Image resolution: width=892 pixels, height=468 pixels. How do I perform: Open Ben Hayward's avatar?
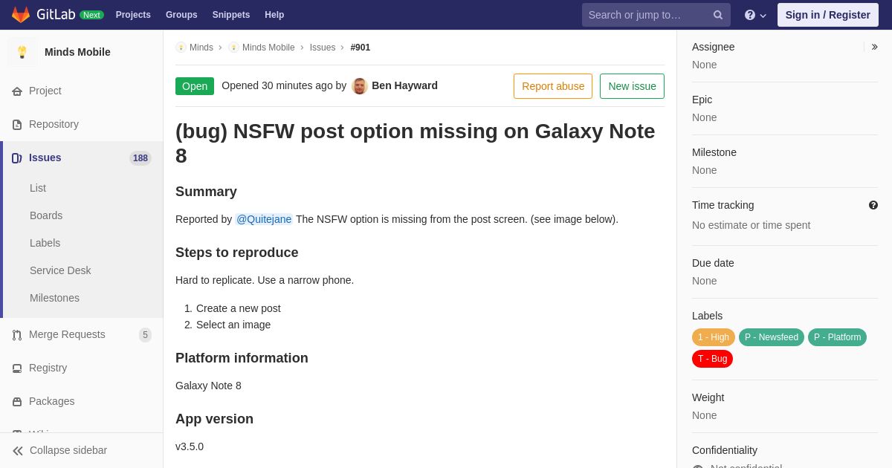[x=360, y=86]
